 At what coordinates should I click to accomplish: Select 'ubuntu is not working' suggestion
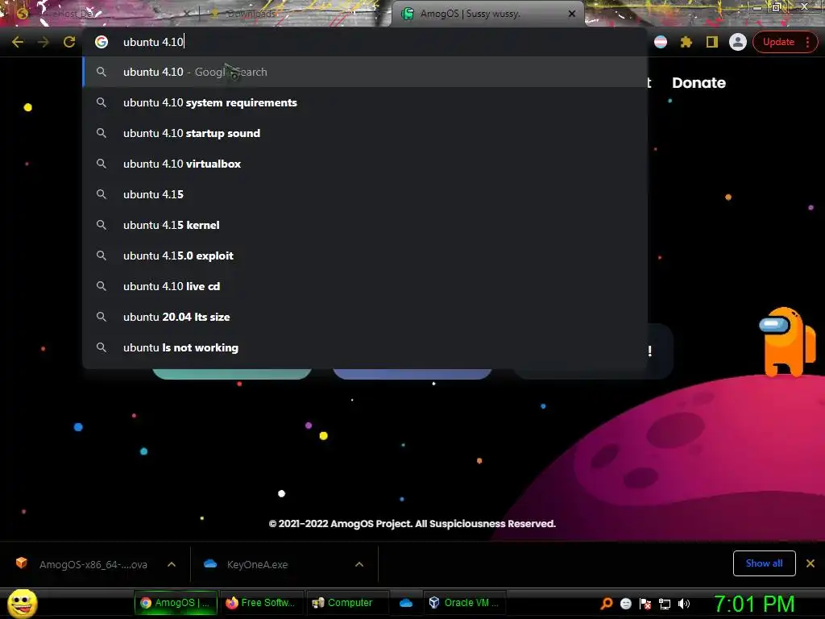click(x=365, y=347)
